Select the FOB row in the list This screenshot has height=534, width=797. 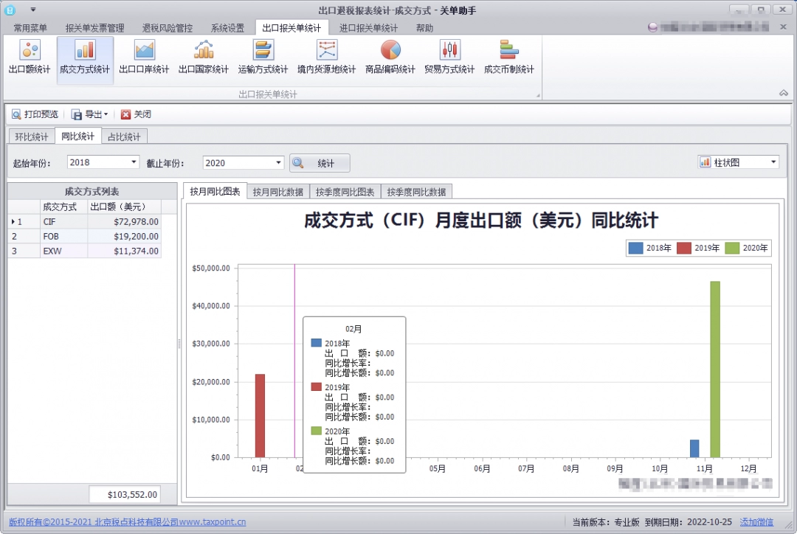(x=84, y=236)
